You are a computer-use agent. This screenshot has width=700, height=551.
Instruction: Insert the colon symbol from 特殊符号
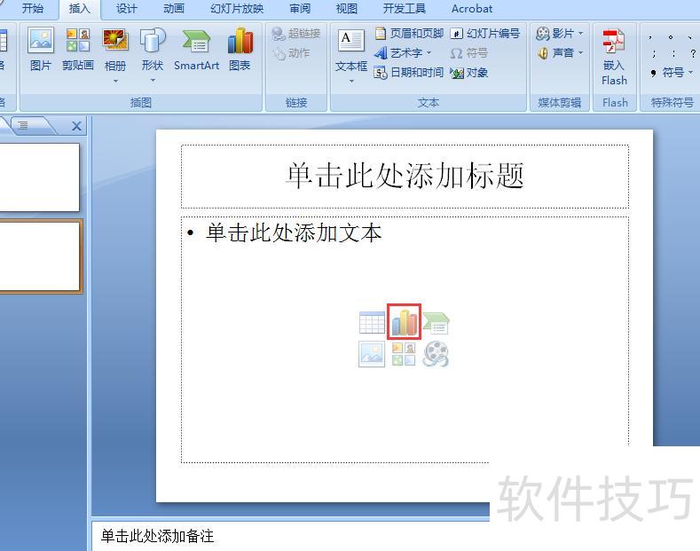[x=673, y=53]
